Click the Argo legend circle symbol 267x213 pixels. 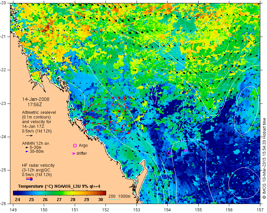point(75,145)
